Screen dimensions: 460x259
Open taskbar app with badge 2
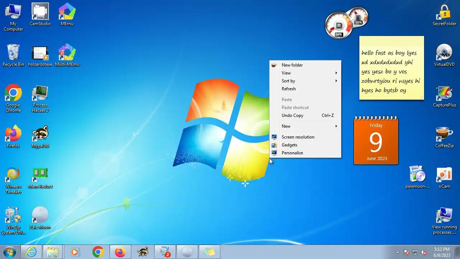(165, 252)
